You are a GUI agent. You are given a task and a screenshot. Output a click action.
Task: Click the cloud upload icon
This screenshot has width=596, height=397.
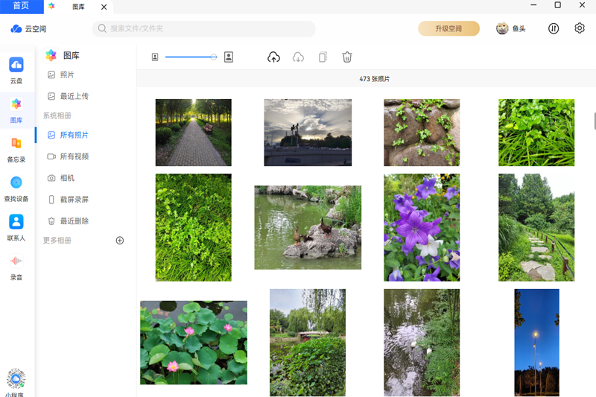273,57
